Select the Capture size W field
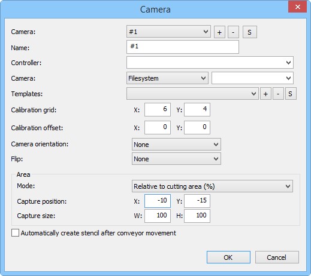The height and width of the screenshot is (276, 311). (158, 216)
